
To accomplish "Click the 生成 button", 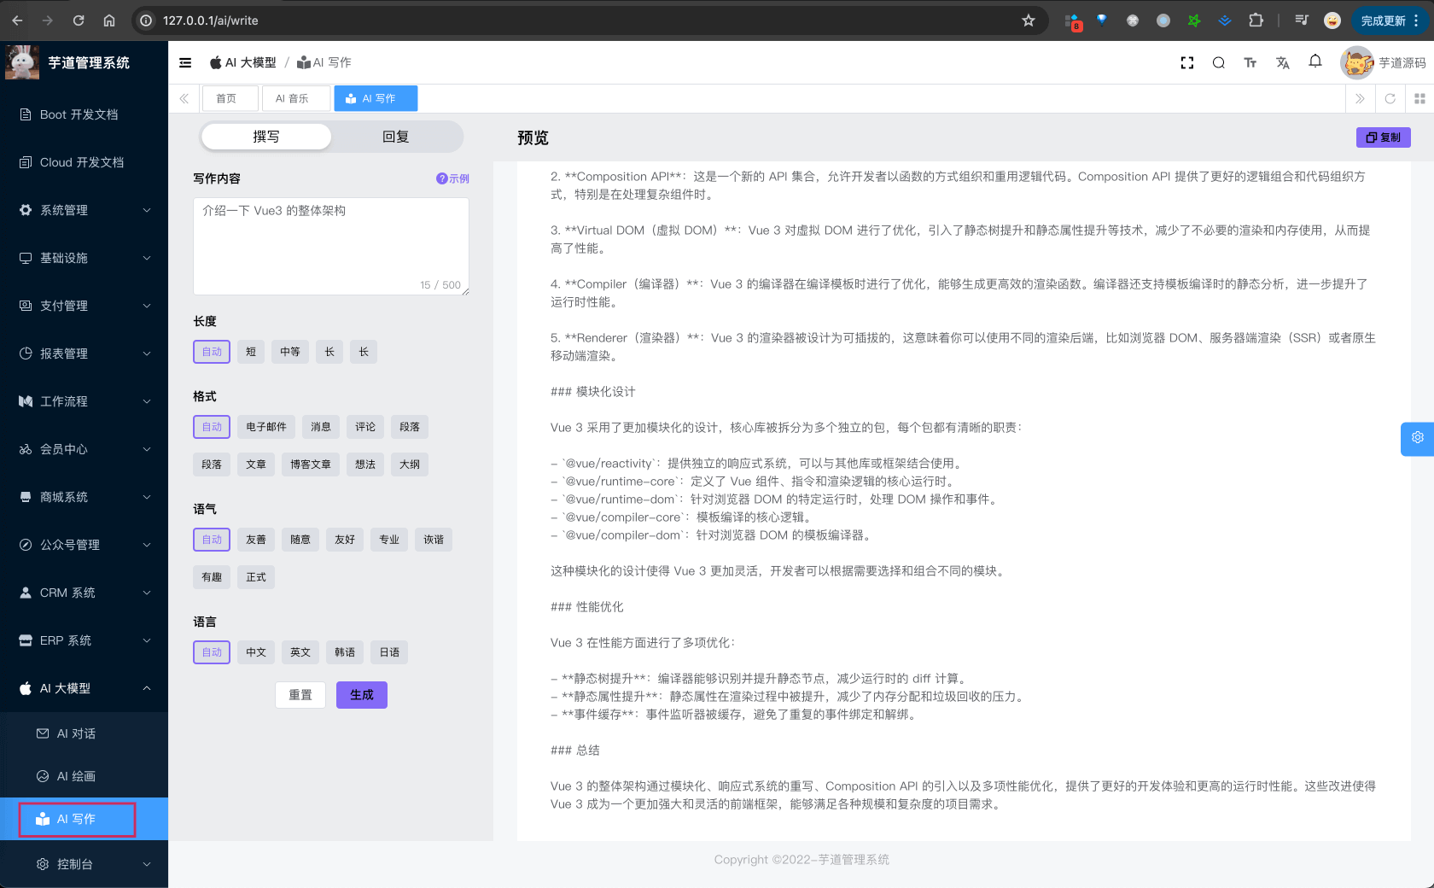I will coord(361,695).
